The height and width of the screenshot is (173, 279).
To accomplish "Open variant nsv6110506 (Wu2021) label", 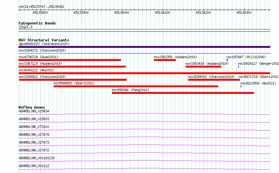I will pyautogui.click(x=258, y=83).
